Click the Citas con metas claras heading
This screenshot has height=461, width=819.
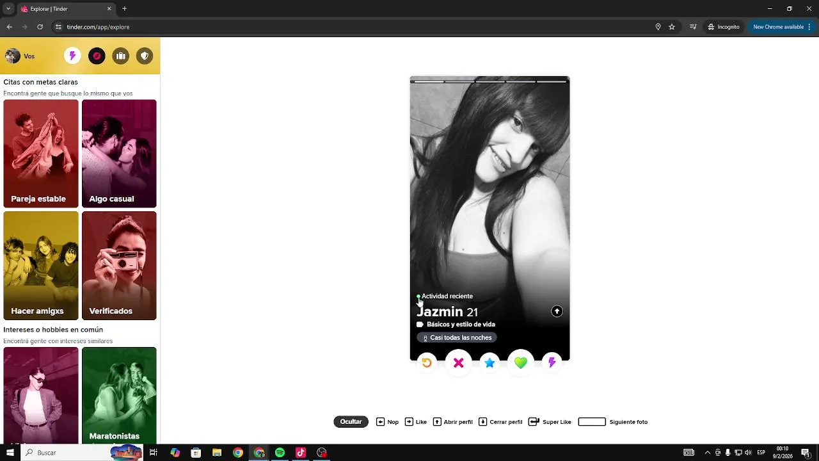[40, 82]
